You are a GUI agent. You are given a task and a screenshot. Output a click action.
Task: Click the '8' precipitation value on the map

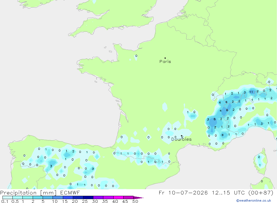coord(214,119)
